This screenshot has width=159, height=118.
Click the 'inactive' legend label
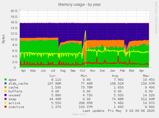(x=16, y=107)
